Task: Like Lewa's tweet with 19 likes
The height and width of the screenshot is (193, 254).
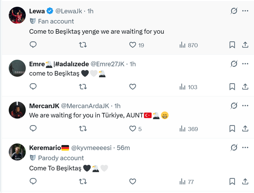Action: pyautogui.click(x=133, y=45)
